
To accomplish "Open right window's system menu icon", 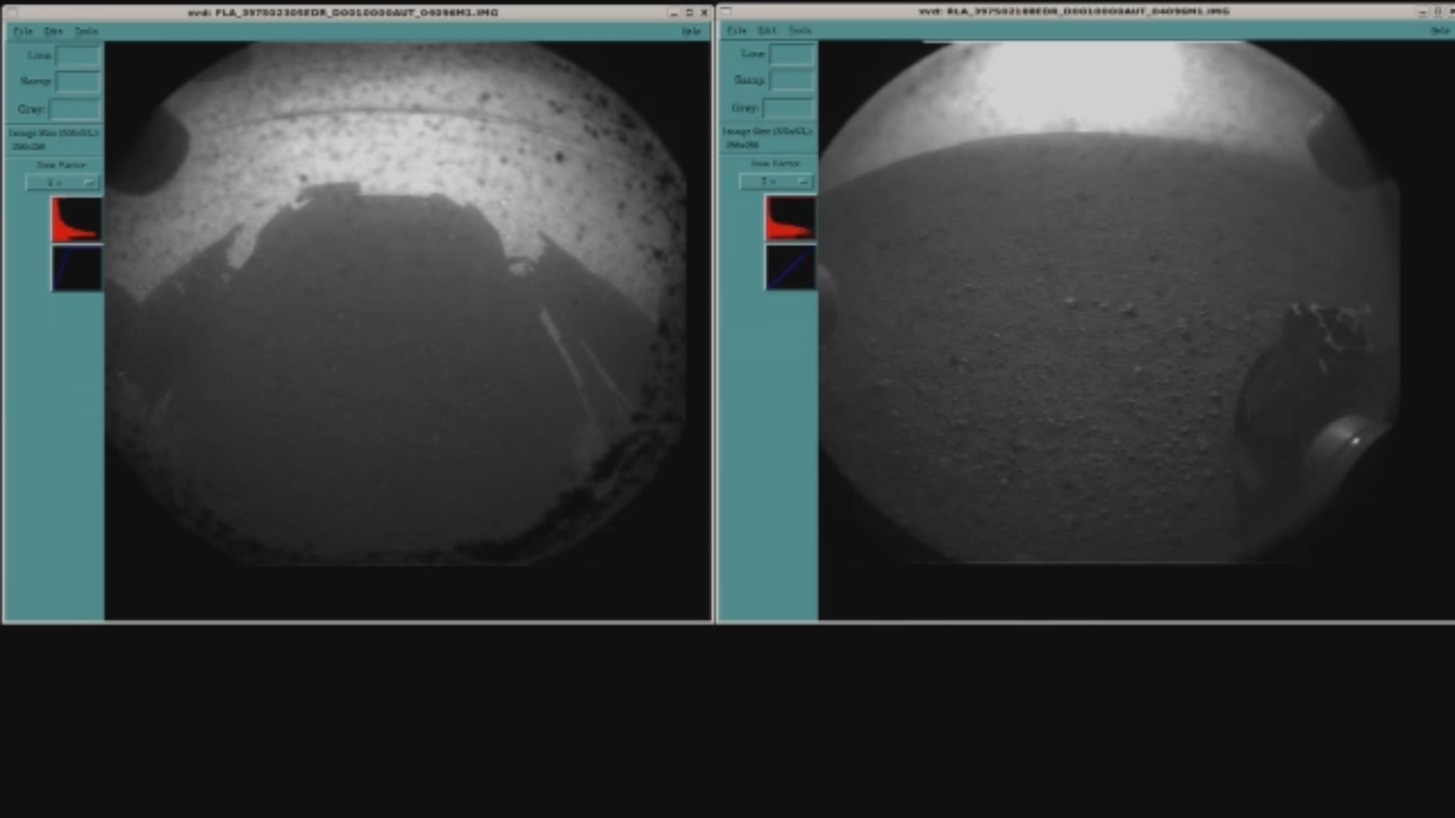I will click(x=726, y=11).
